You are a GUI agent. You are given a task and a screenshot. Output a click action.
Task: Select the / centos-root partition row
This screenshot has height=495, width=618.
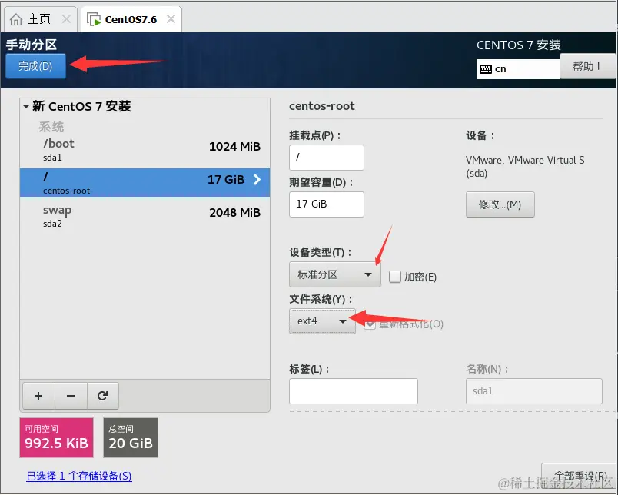click(x=145, y=182)
